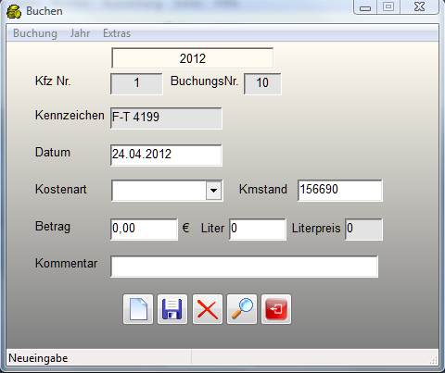Click the Kommentar text field
The height and width of the screenshot is (373, 445).
click(x=244, y=267)
